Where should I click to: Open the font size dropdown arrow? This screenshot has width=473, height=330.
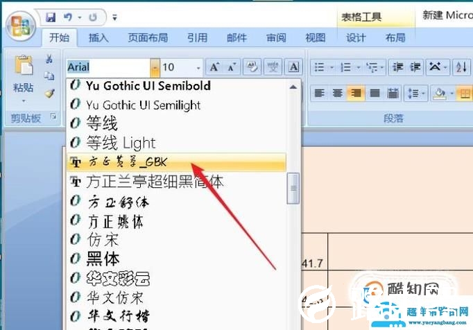[198, 67]
